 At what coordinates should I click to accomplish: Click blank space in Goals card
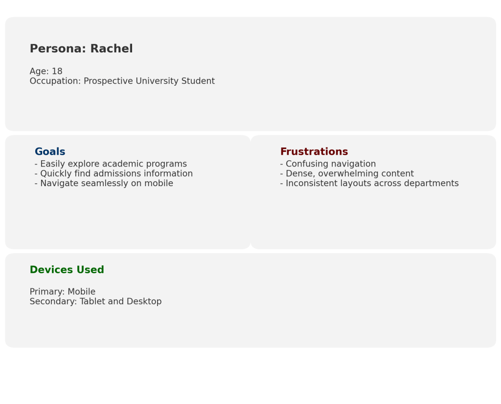pos(127,220)
